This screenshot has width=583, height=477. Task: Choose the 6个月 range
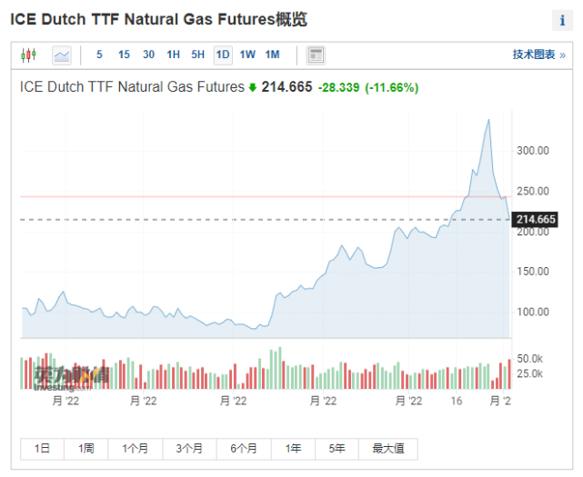(244, 448)
